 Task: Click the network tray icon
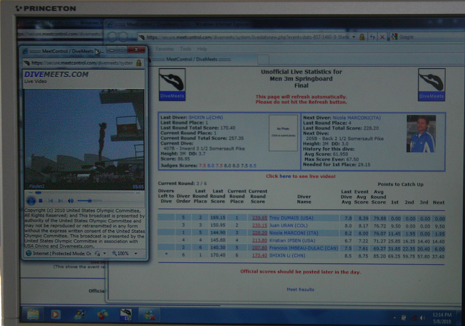tap(413, 318)
